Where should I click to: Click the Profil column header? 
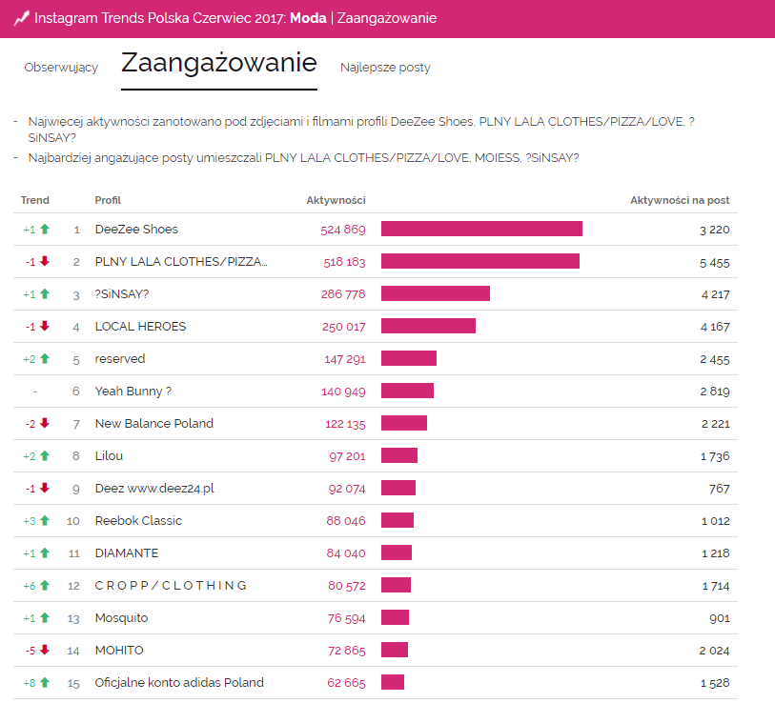[x=108, y=200]
